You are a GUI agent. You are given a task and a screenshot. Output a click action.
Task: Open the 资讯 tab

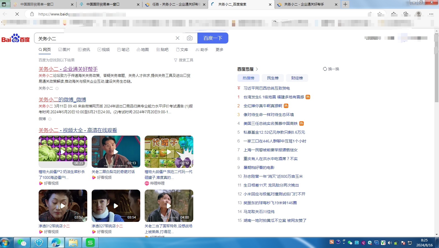(x=84, y=50)
